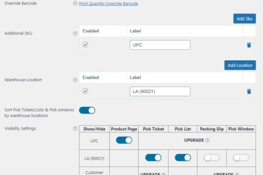Delete the LA (90021) warehouse location row
The height and width of the screenshot is (175, 263).
pos(249,91)
